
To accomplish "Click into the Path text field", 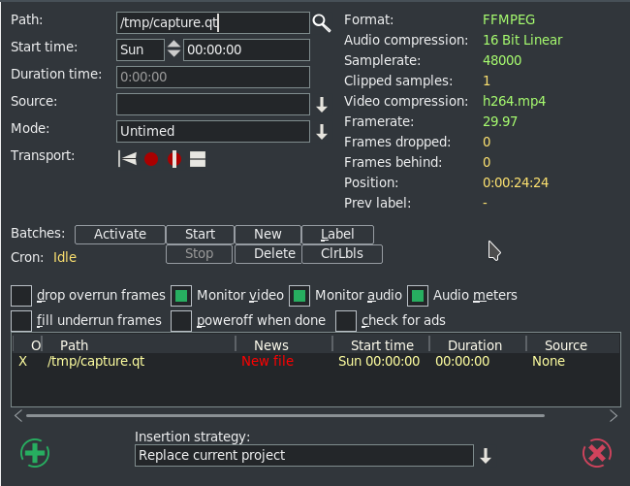I will point(213,23).
